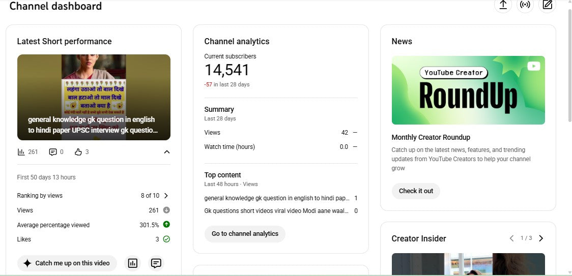
Task: Open the Creator Insider video thumbnail
Action: [468, 264]
